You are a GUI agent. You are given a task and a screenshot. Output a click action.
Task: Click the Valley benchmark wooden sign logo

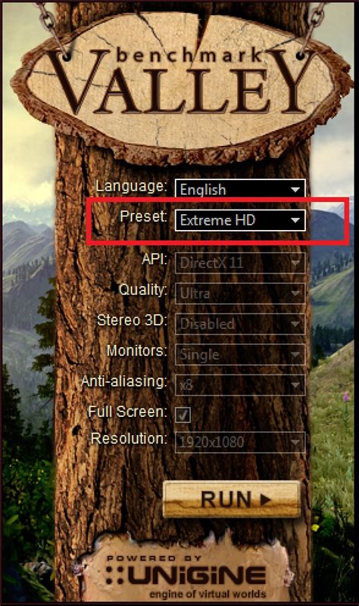point(180,85)
